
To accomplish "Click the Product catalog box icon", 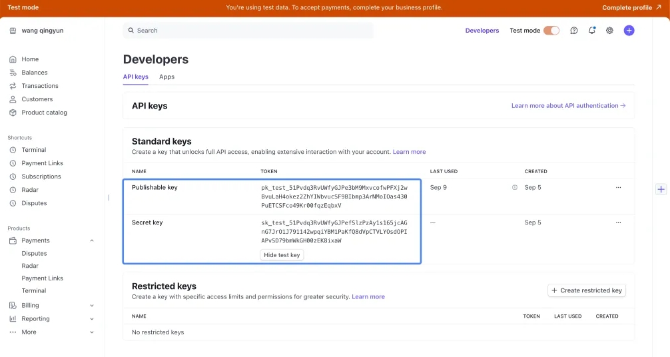I will pos(13,113).
